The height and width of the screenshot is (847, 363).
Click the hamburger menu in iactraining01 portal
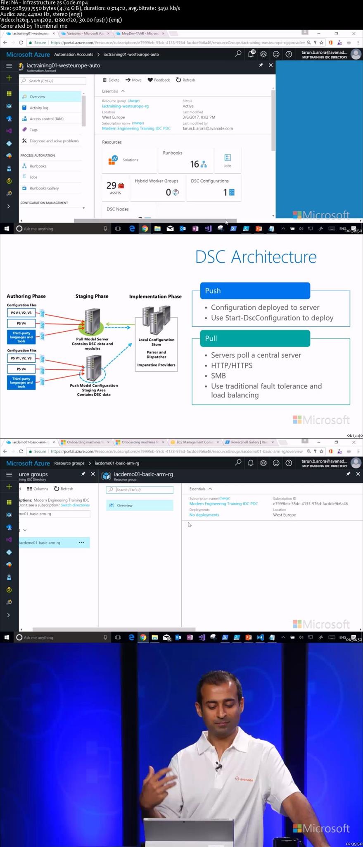[x=9, y=65]
